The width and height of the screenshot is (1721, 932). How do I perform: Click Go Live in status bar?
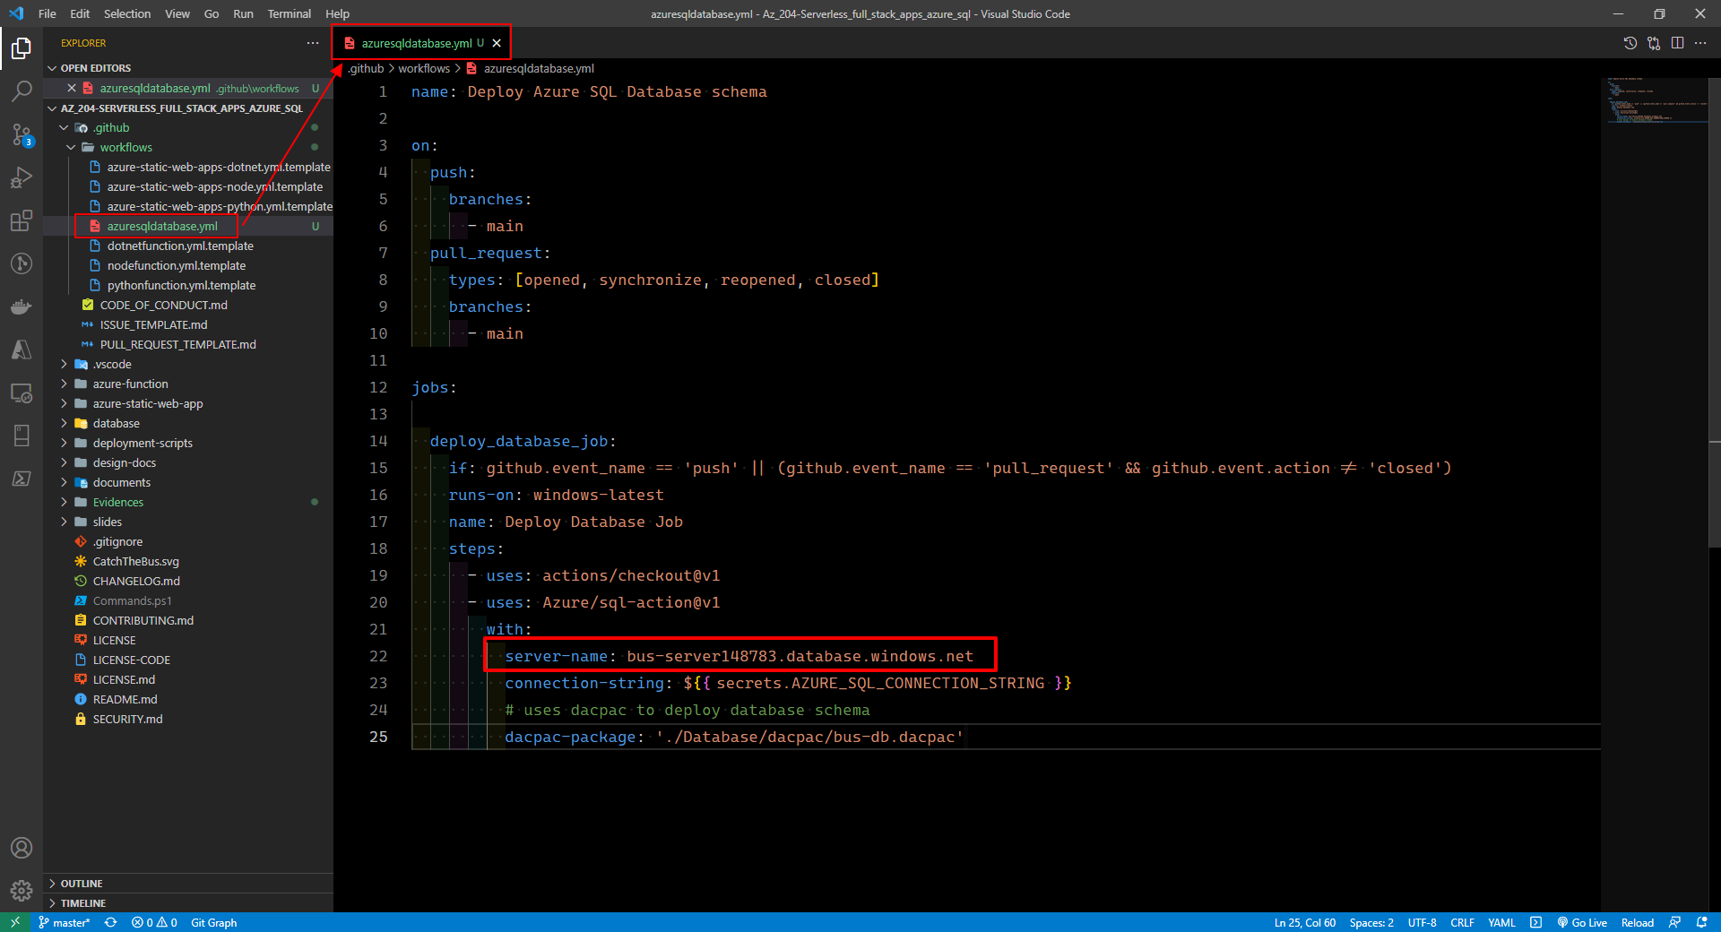(1582, 922)
